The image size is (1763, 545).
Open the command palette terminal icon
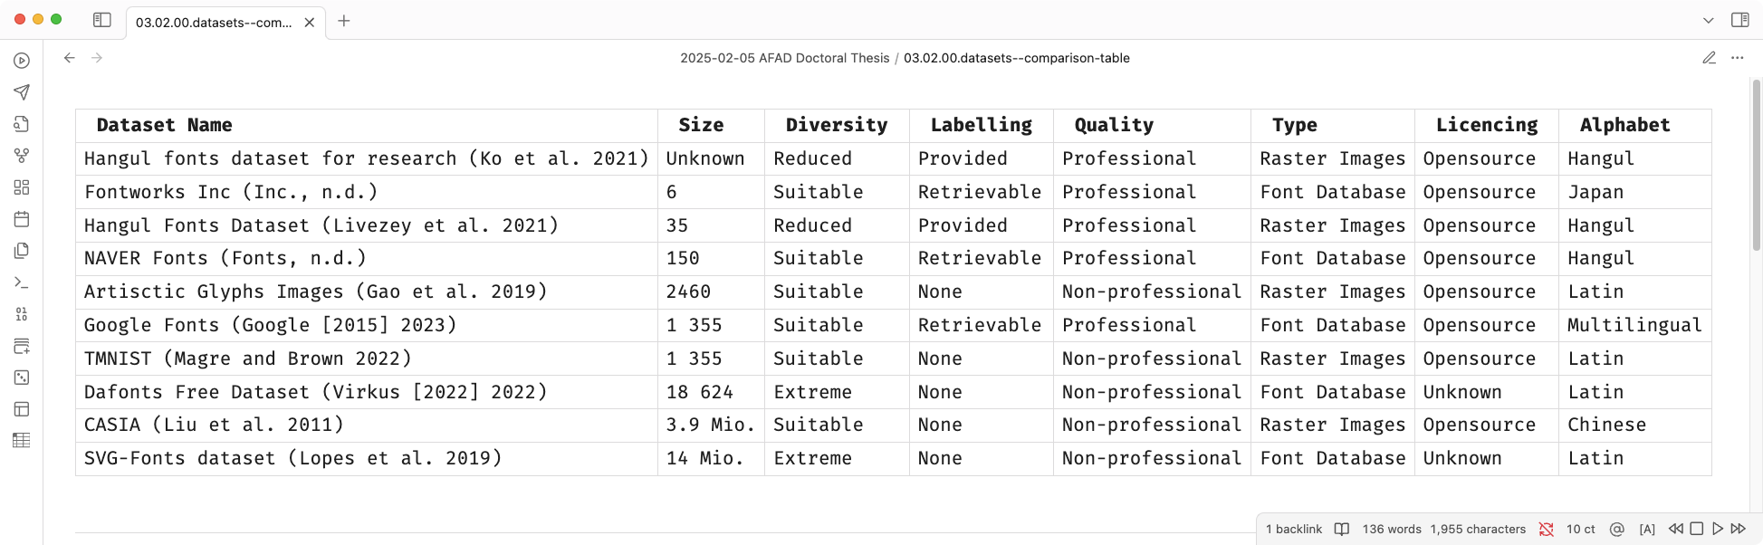(x=22, y=282)
